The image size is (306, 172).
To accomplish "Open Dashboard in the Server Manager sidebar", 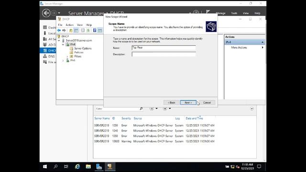I will point(49,28).
